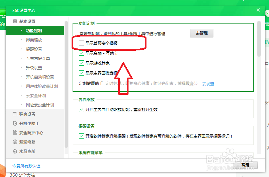Click the window icon beside 弹窗设置
Viewport: 269px width, 177px height.
point(15,114)
